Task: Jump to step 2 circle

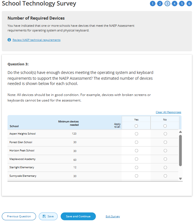Action: [160, 4]
